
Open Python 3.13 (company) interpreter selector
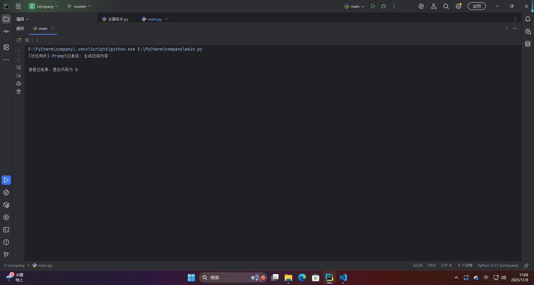pos(498,265)
